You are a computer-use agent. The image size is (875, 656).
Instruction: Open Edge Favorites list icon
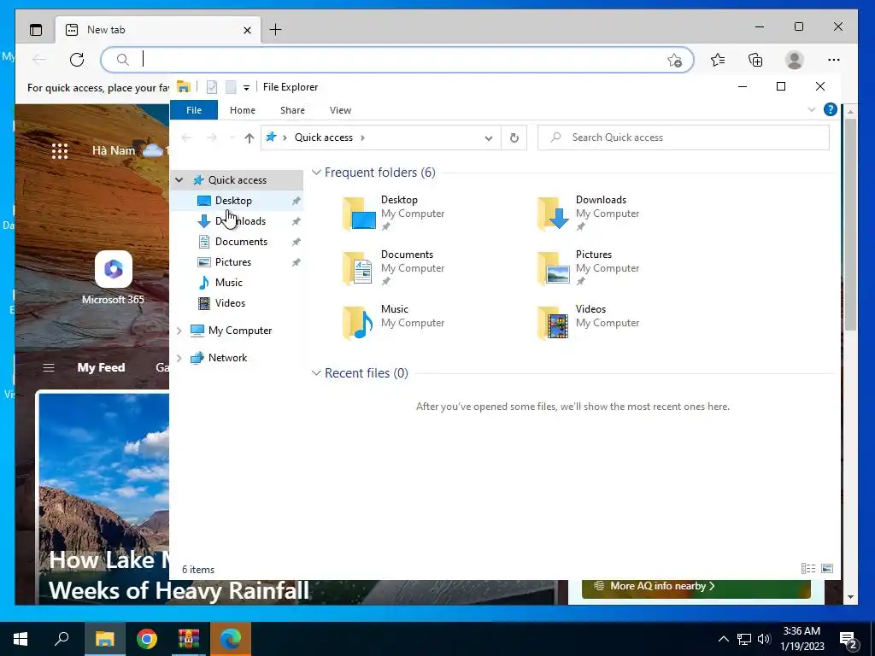coord(718,59)
